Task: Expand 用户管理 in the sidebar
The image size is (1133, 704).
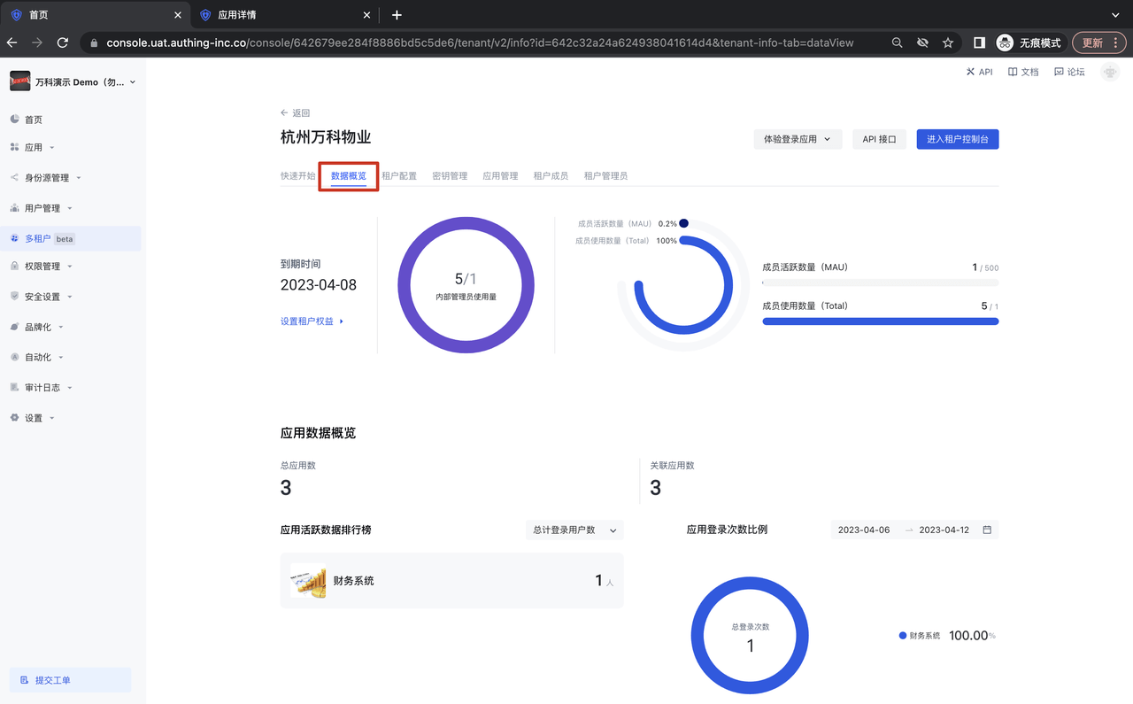Action: [x=42, y=208]
